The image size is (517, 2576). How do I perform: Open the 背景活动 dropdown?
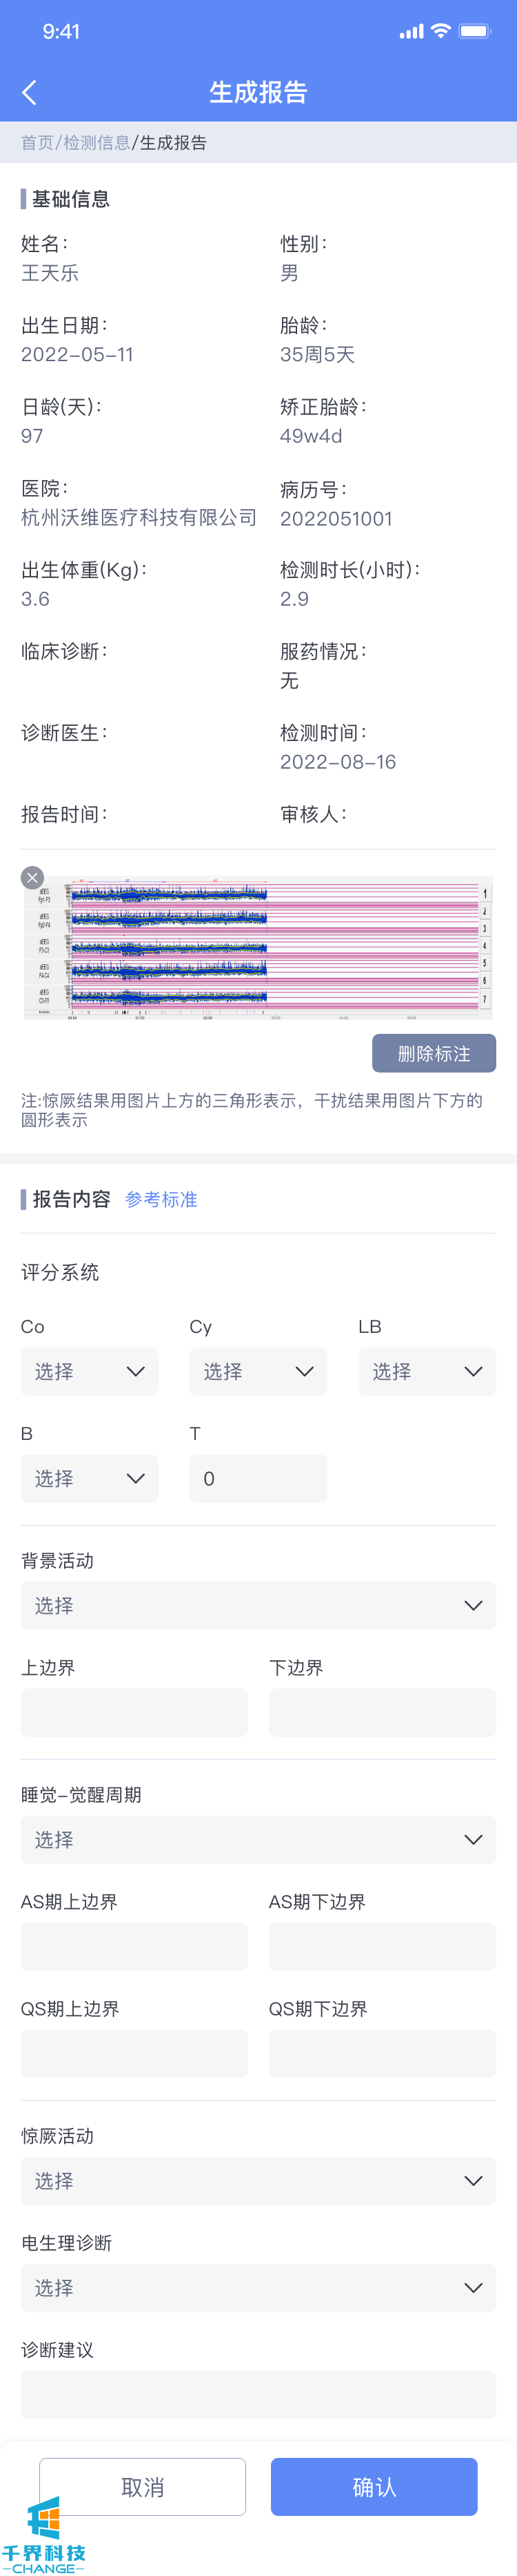coord(258,1605)
